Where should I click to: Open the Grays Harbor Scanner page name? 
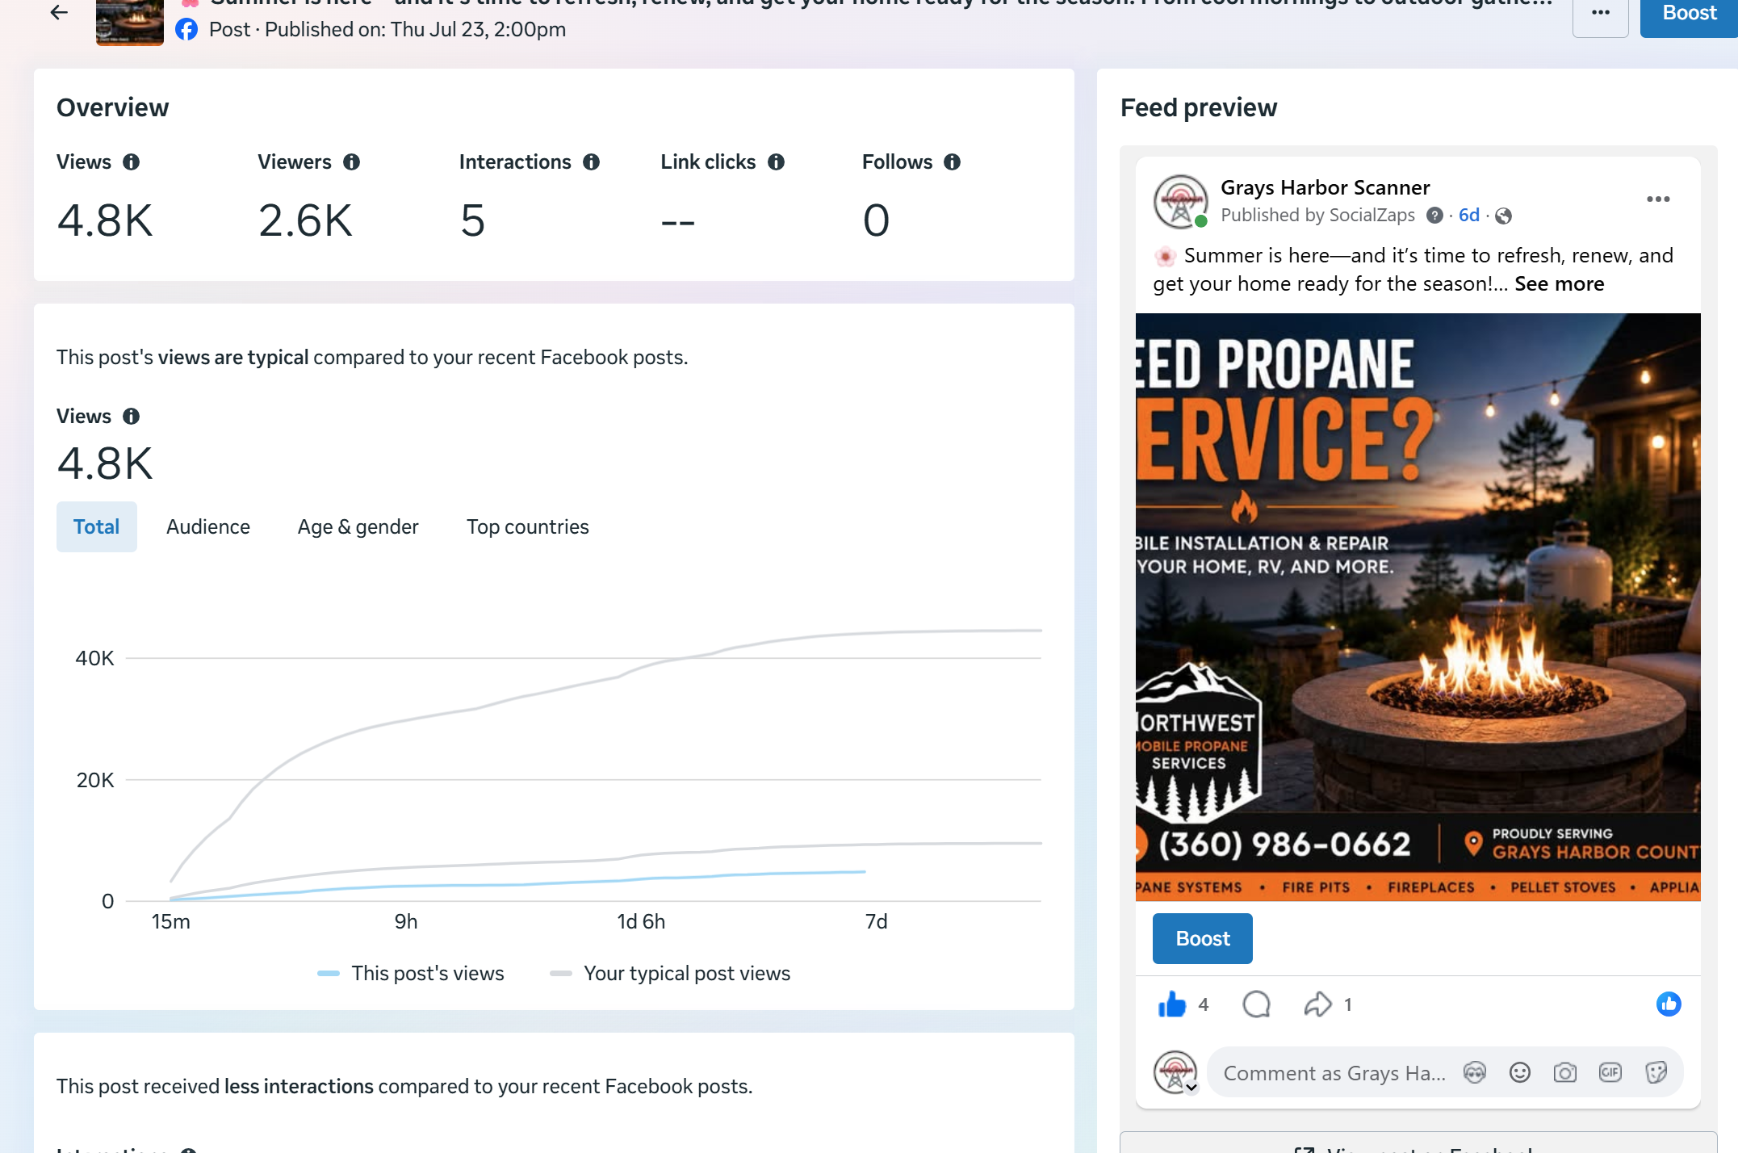[x=1325, y=188]
